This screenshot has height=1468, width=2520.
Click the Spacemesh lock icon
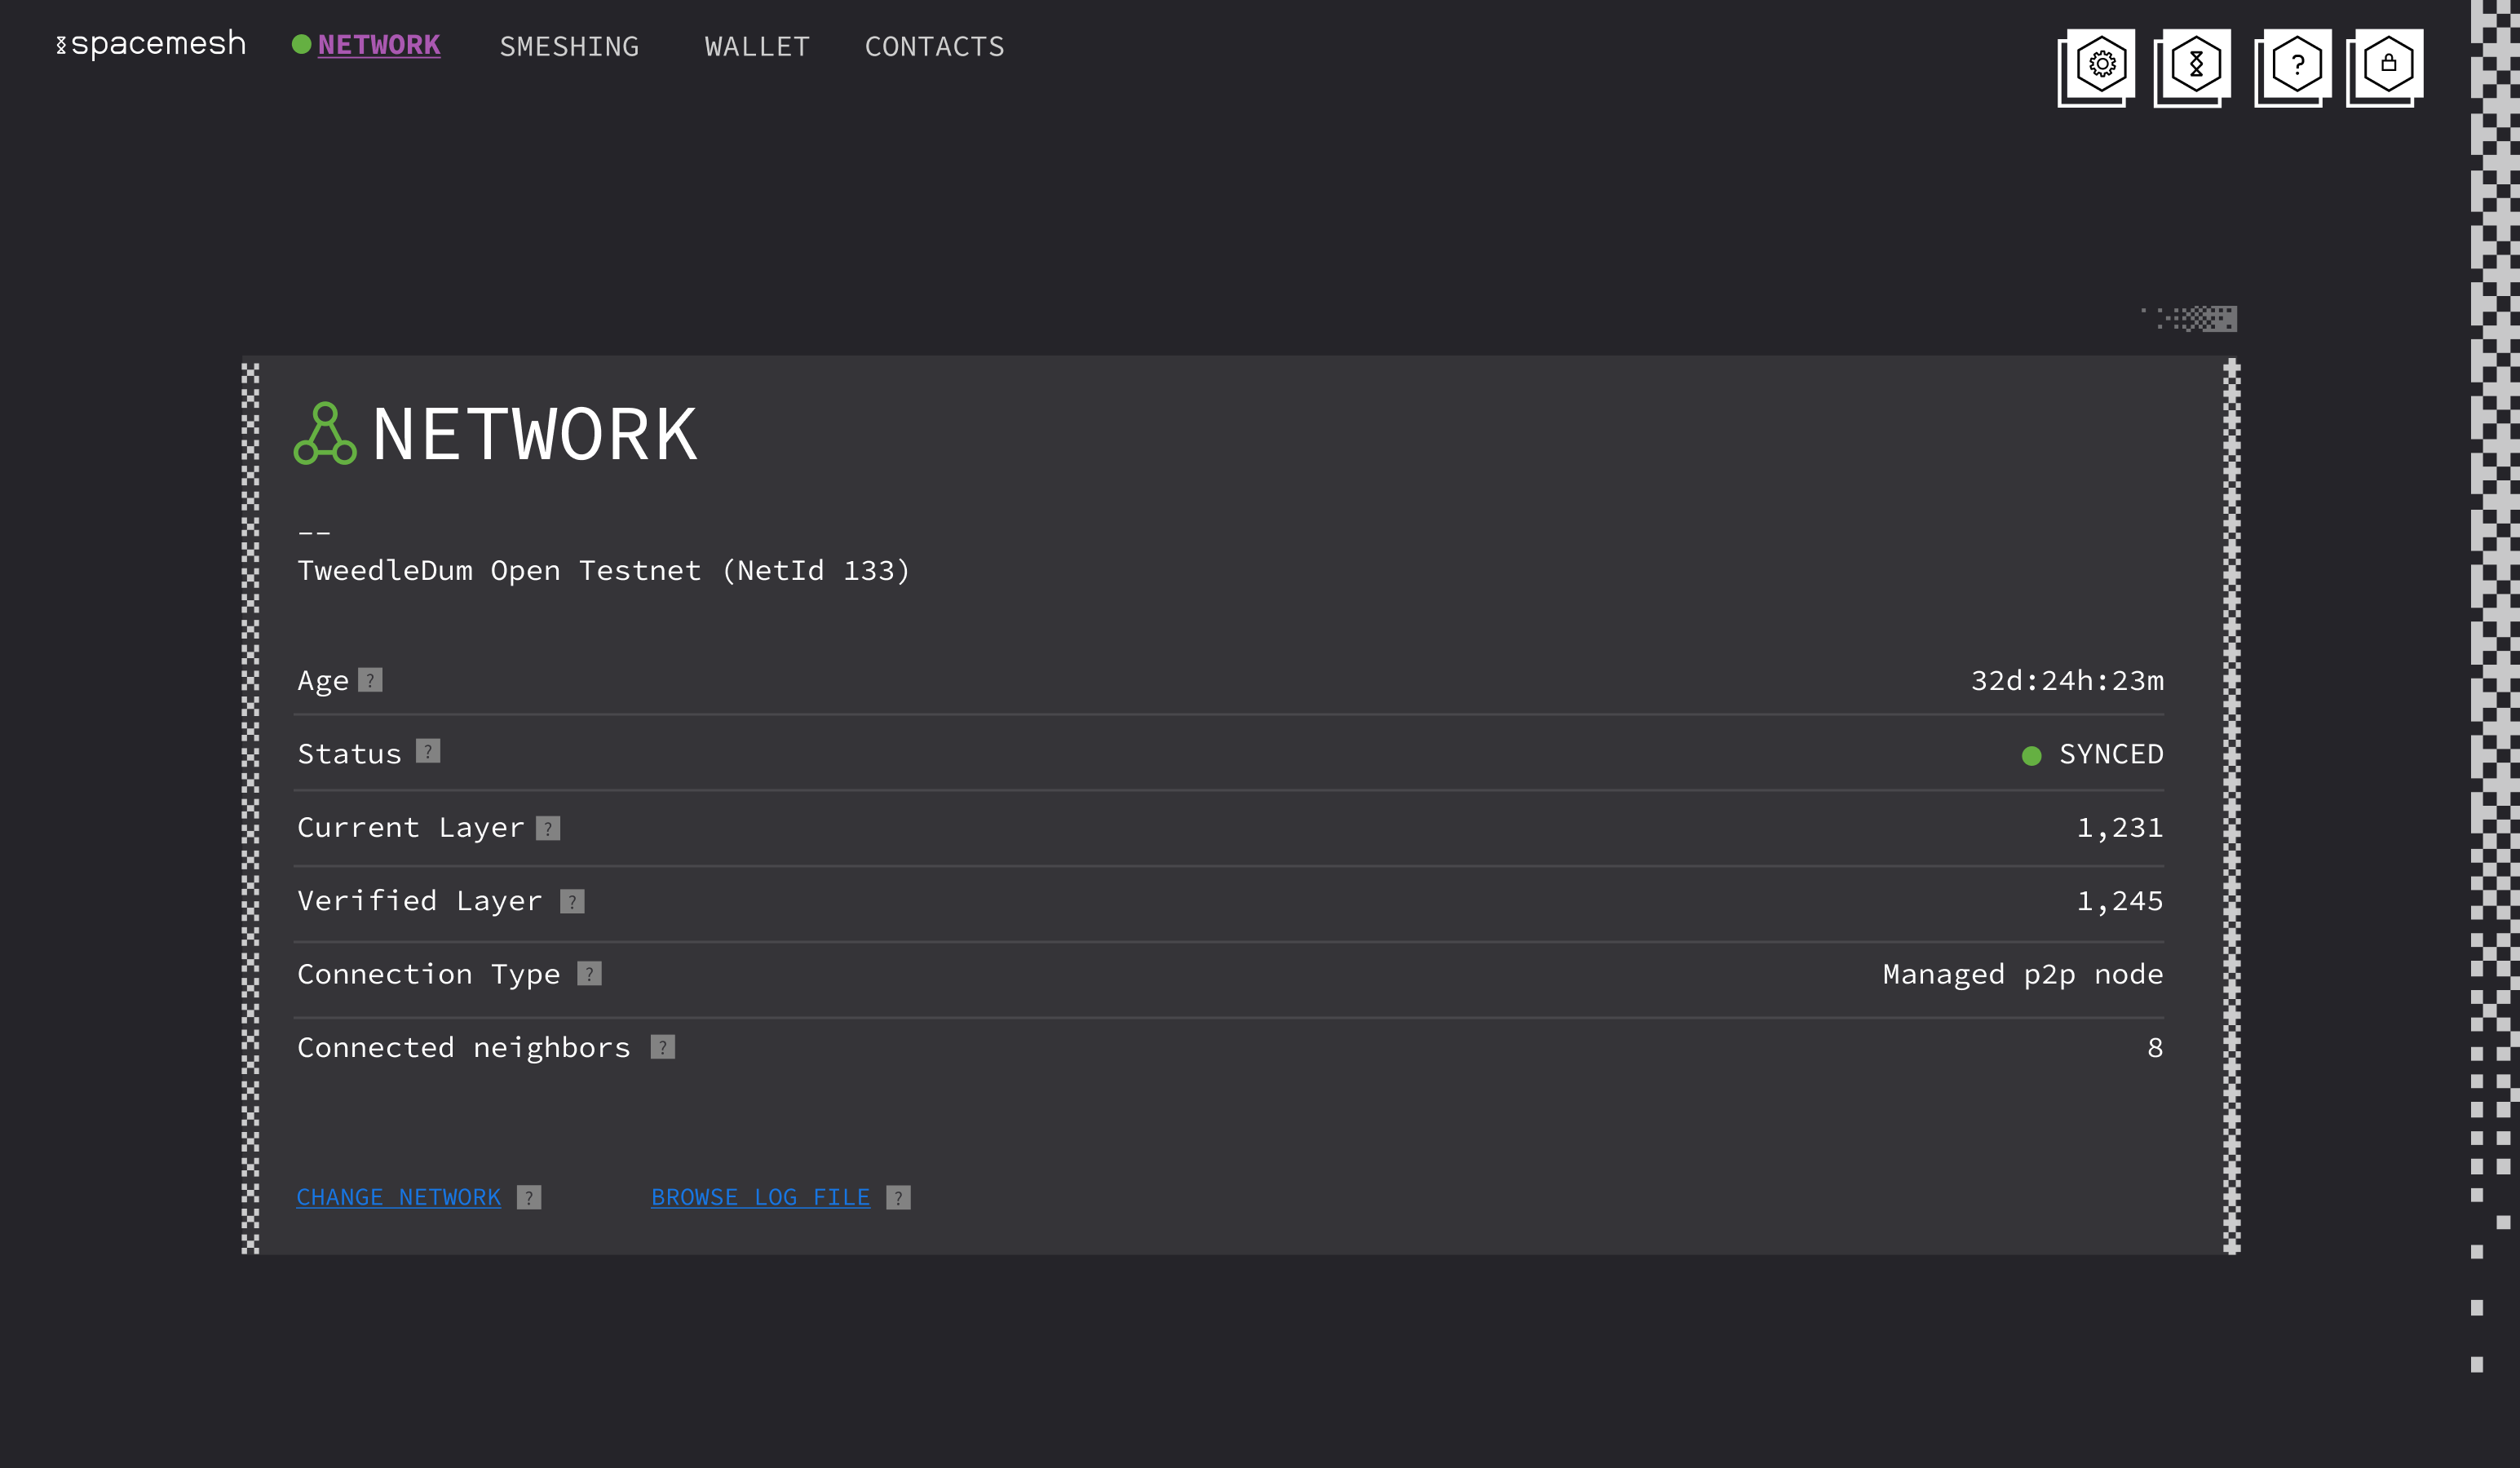click(2385, 63)
